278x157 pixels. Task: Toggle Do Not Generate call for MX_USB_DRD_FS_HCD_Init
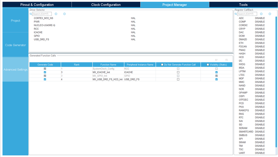[x=178, y=79]
